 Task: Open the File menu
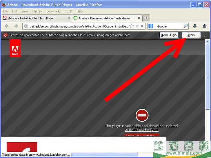point(6,11)
